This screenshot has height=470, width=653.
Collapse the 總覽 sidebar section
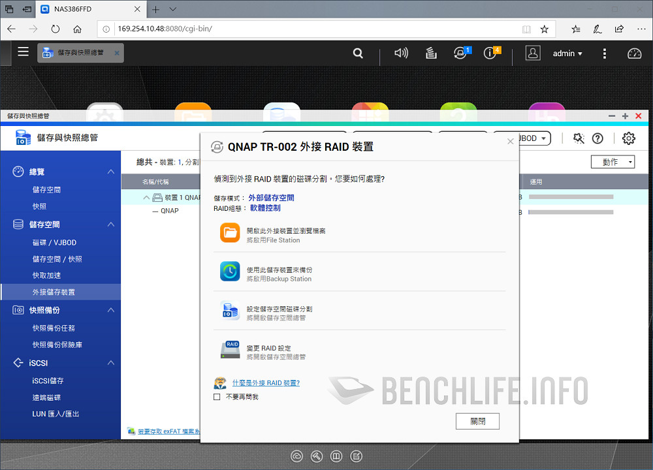[111, 172]
